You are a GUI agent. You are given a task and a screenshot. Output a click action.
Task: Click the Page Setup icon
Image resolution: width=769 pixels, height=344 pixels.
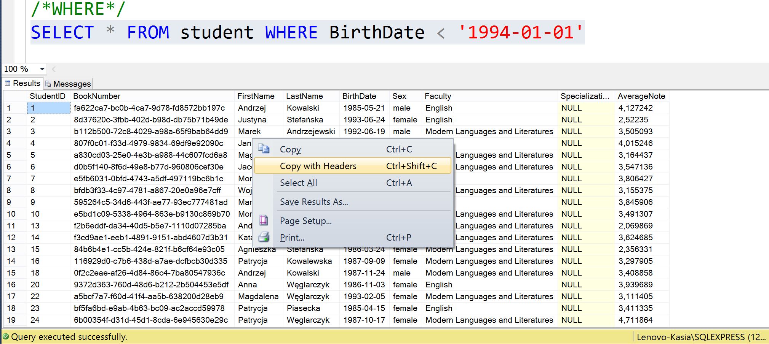264,220
